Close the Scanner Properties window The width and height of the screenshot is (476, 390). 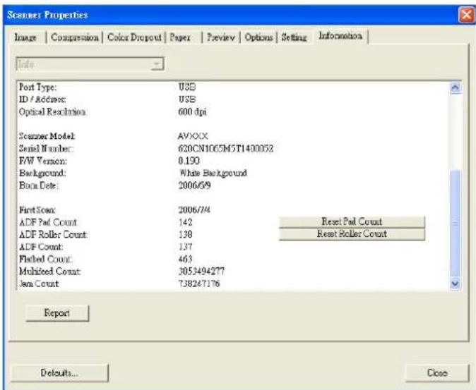pyautogui.click(x=466, y=15)
